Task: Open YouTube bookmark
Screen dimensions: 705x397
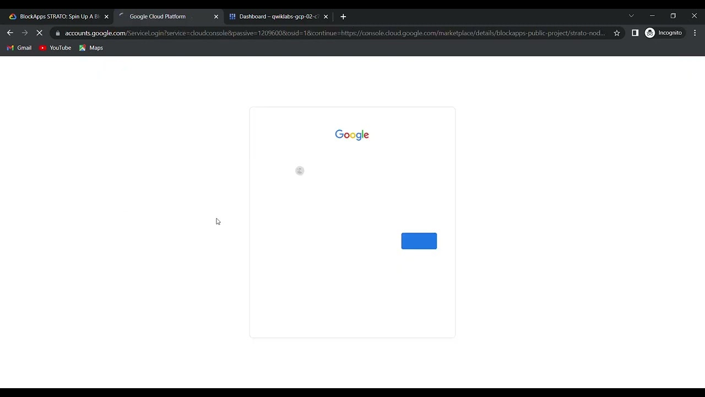Action: 55,48
